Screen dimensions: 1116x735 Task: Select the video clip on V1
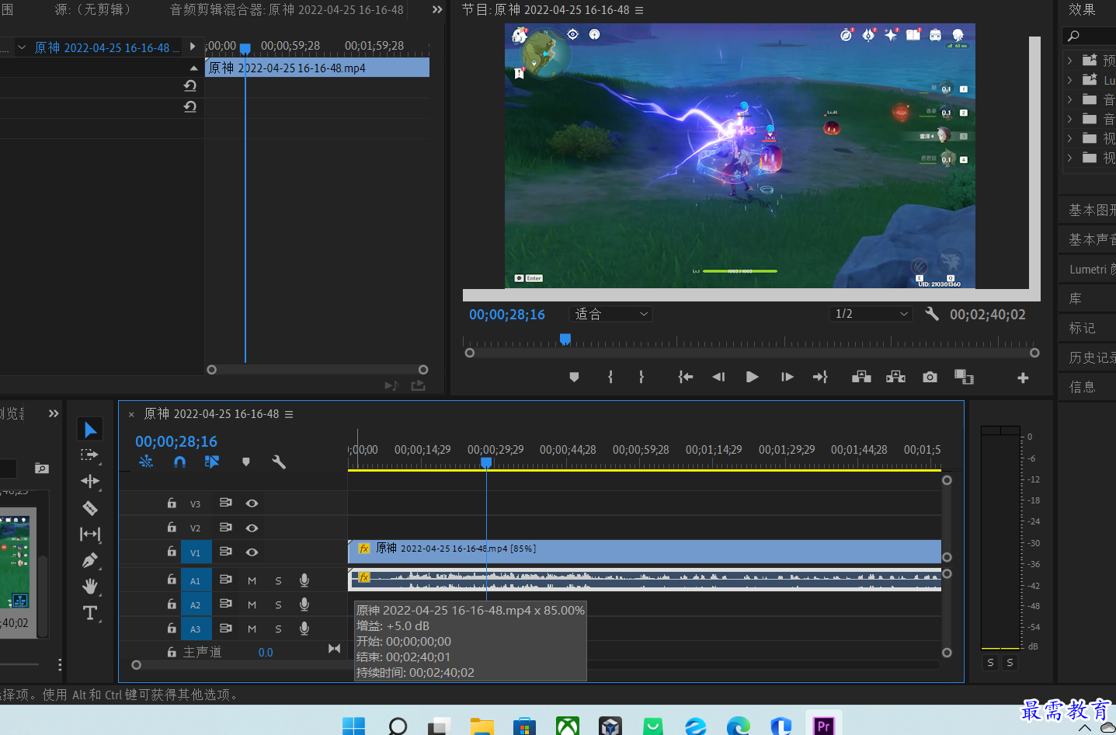coord(645,552)
